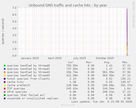Image resolution: width=136 pixels, height=108 pixels.
Task: Click the dark blue total queries swatch
Action: [x=5, y=79]
